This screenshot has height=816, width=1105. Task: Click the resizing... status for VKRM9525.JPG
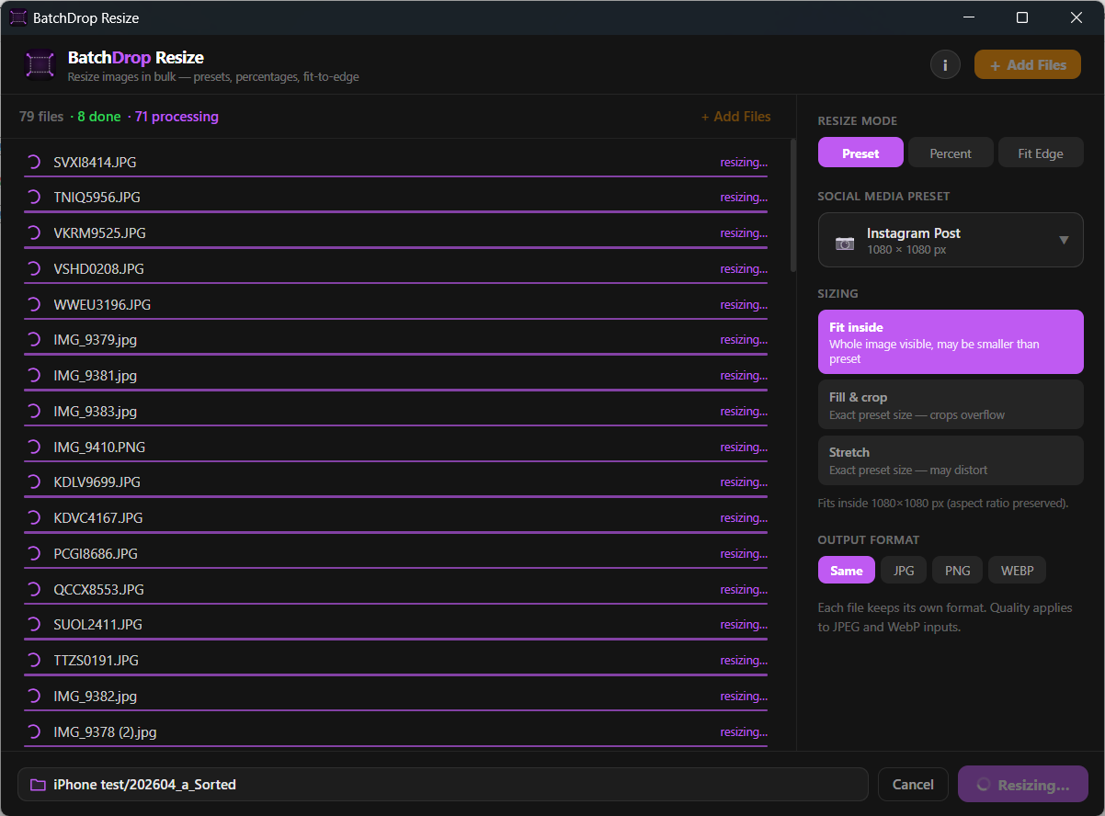click(744, 232)
